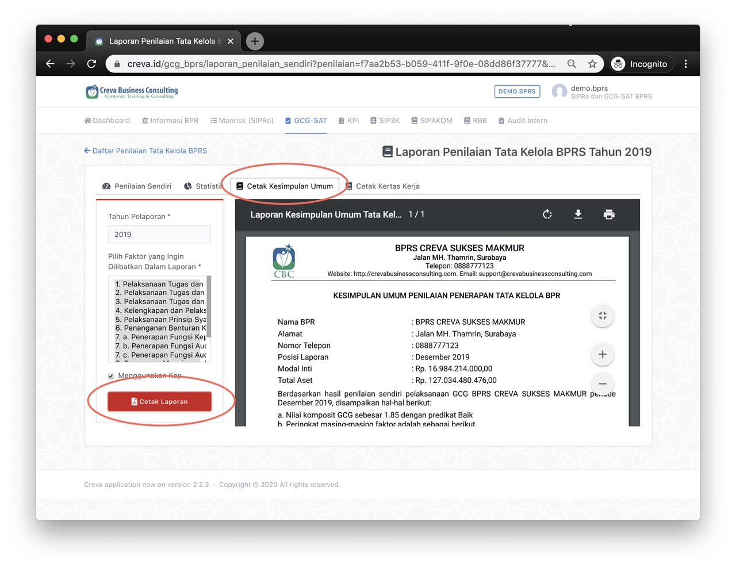Click the value Desember 2019
The width and height of the screenshot is (736, 568).
click(x=442, y=357)
